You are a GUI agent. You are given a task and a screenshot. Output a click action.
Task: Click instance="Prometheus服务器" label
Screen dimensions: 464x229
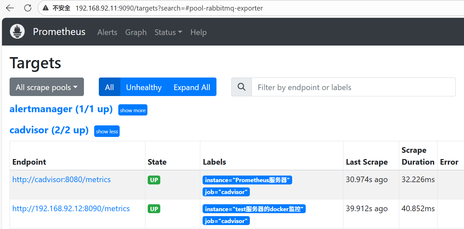(247, 180)
